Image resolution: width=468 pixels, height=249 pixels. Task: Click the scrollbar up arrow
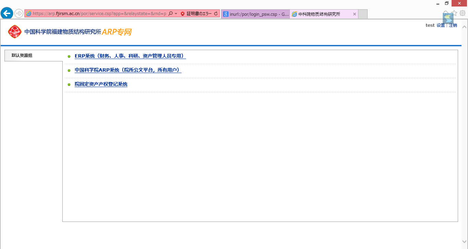click(465, 27)
